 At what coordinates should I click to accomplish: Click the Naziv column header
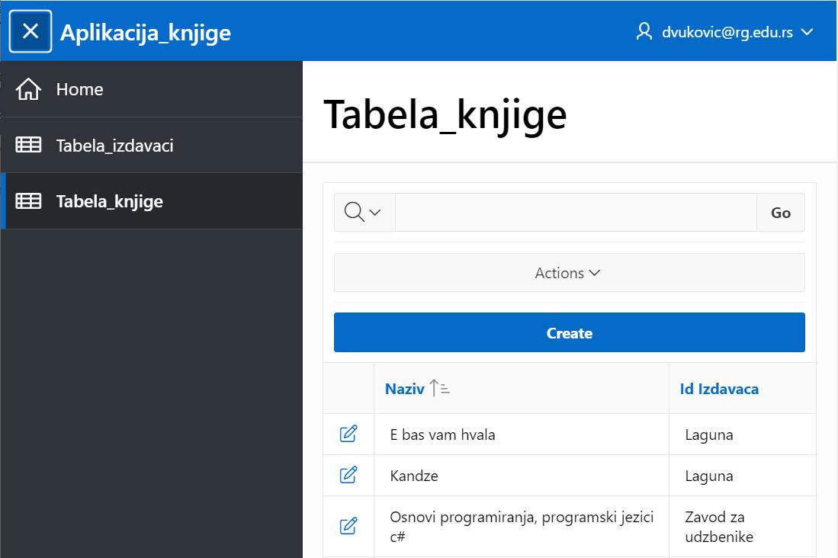pos(404,389)
